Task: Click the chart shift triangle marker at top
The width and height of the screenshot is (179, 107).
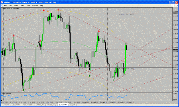Action: tap(154, 8)
